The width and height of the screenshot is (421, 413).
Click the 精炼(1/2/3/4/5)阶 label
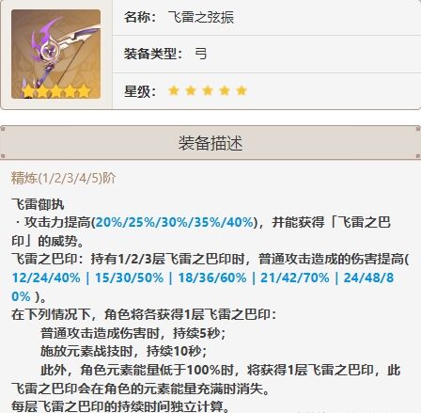coord(63,178)
